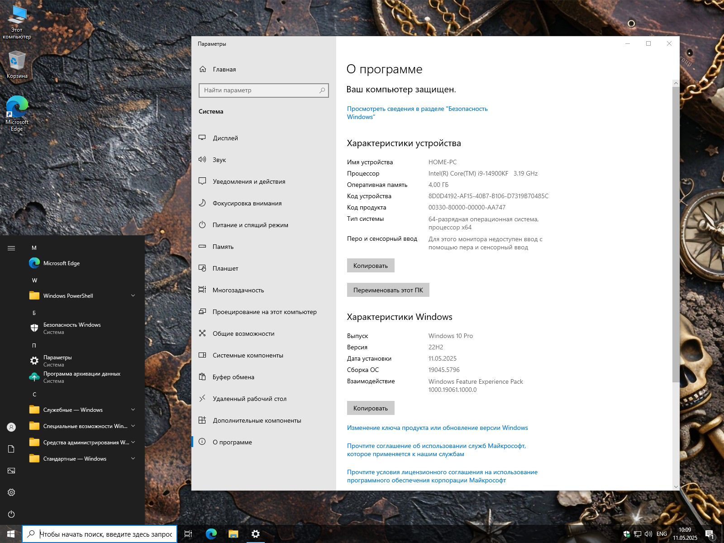
Task: Open Изменение ключа продукта link
Action: tap(438, 428)
